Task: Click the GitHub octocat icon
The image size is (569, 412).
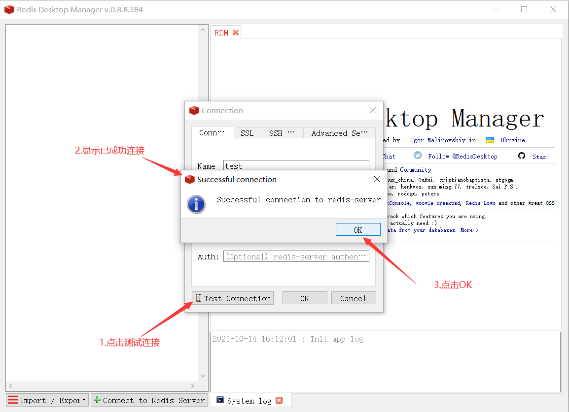Action: (x=522, y=156)
